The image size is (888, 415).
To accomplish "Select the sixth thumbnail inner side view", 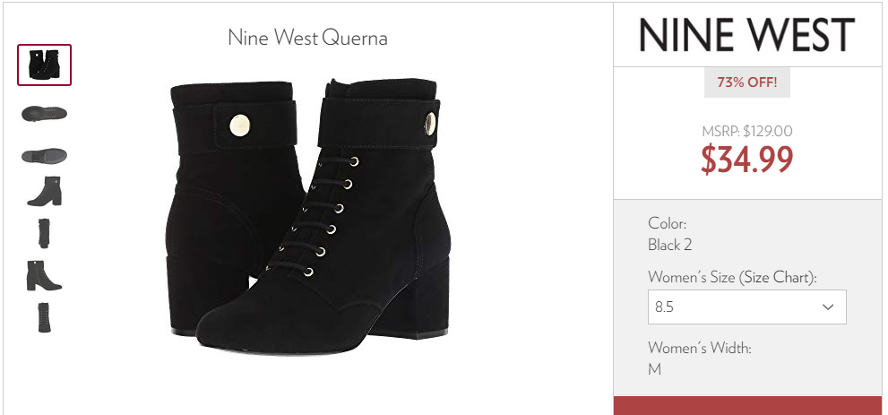I will pos(44,276).
